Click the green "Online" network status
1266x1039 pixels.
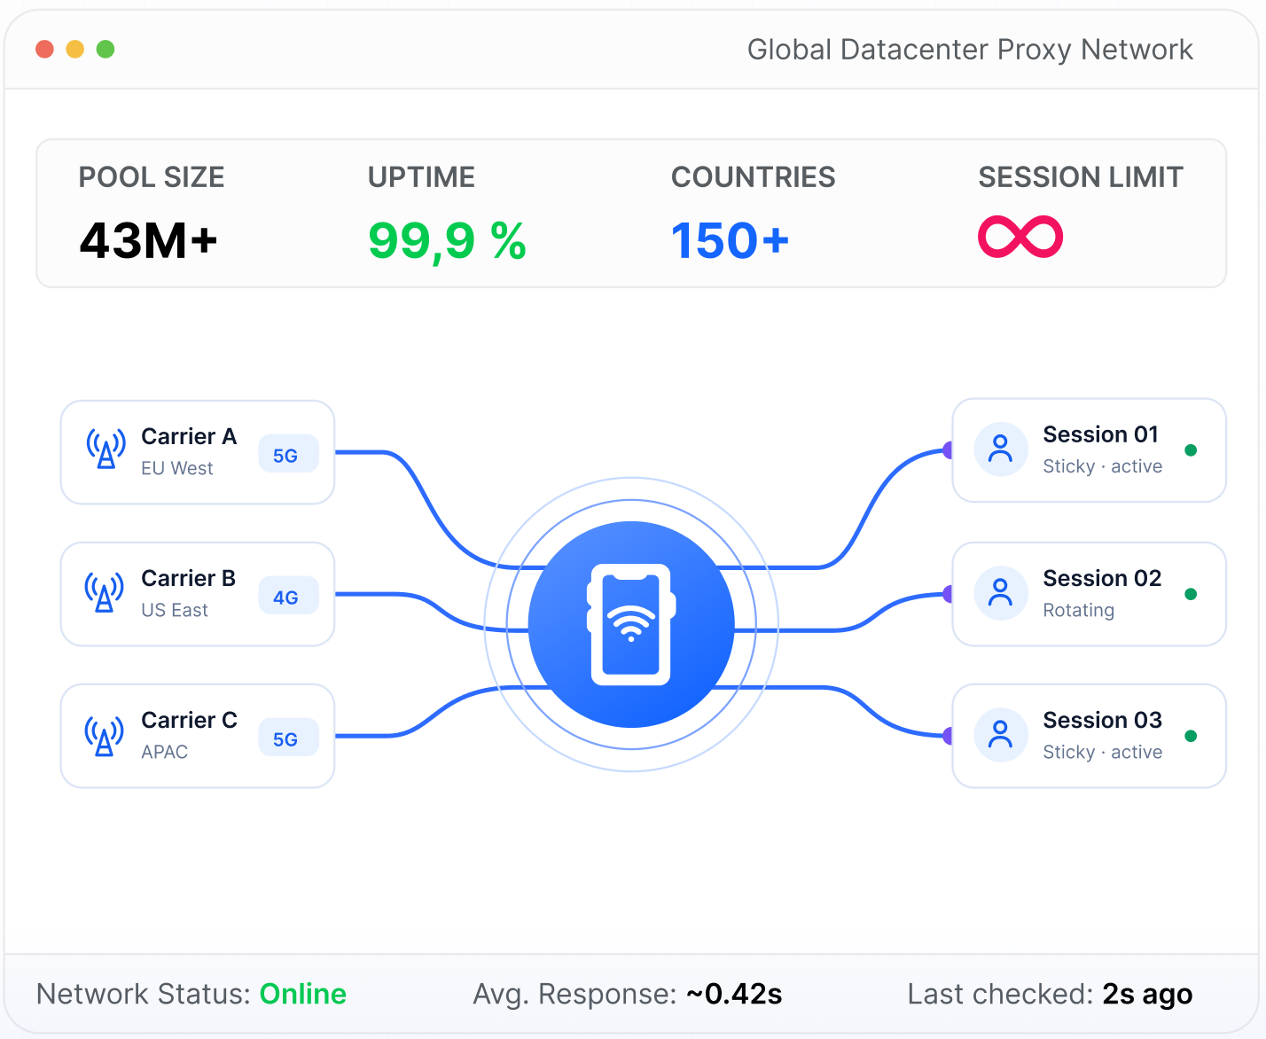click(x=303, y=994)
